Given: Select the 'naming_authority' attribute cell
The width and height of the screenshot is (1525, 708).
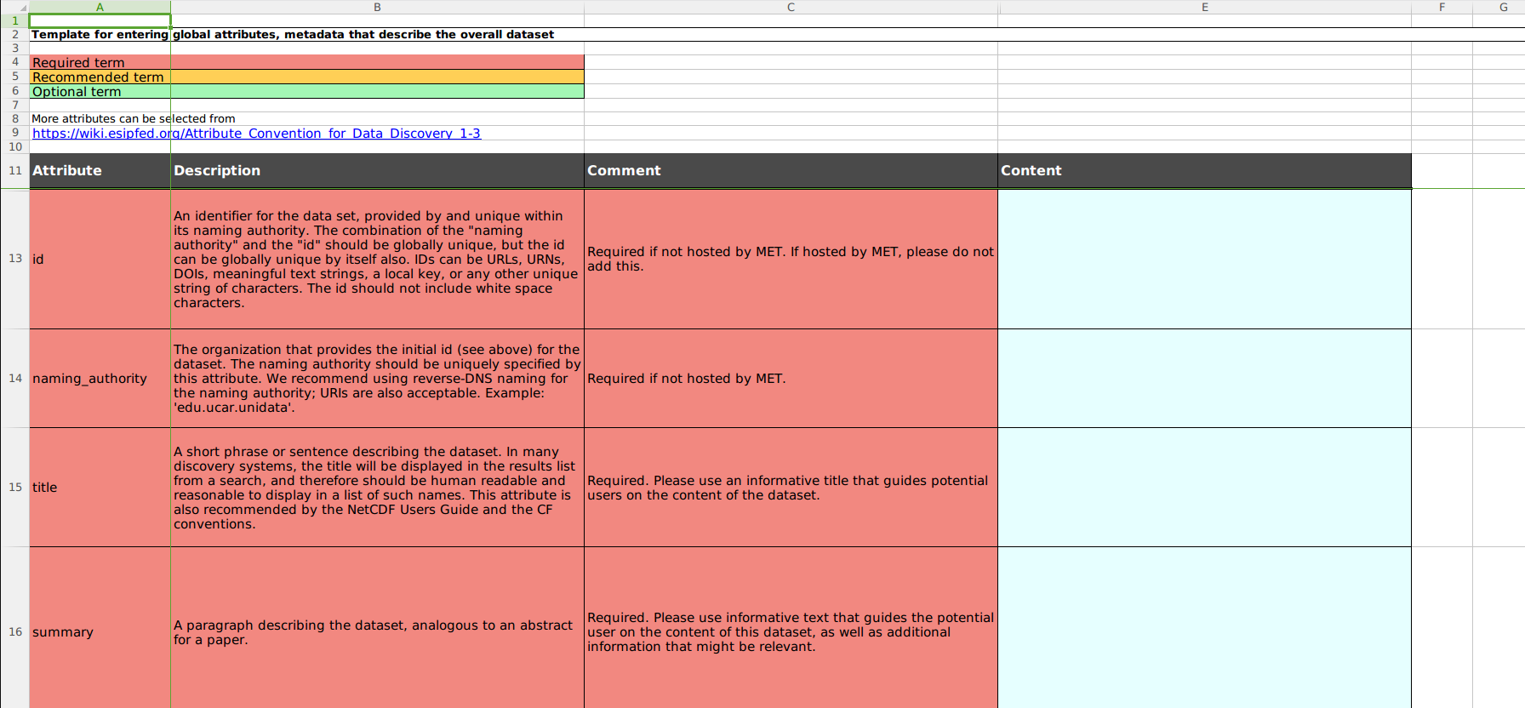Looking at the screenshot, I should (100, 379).
